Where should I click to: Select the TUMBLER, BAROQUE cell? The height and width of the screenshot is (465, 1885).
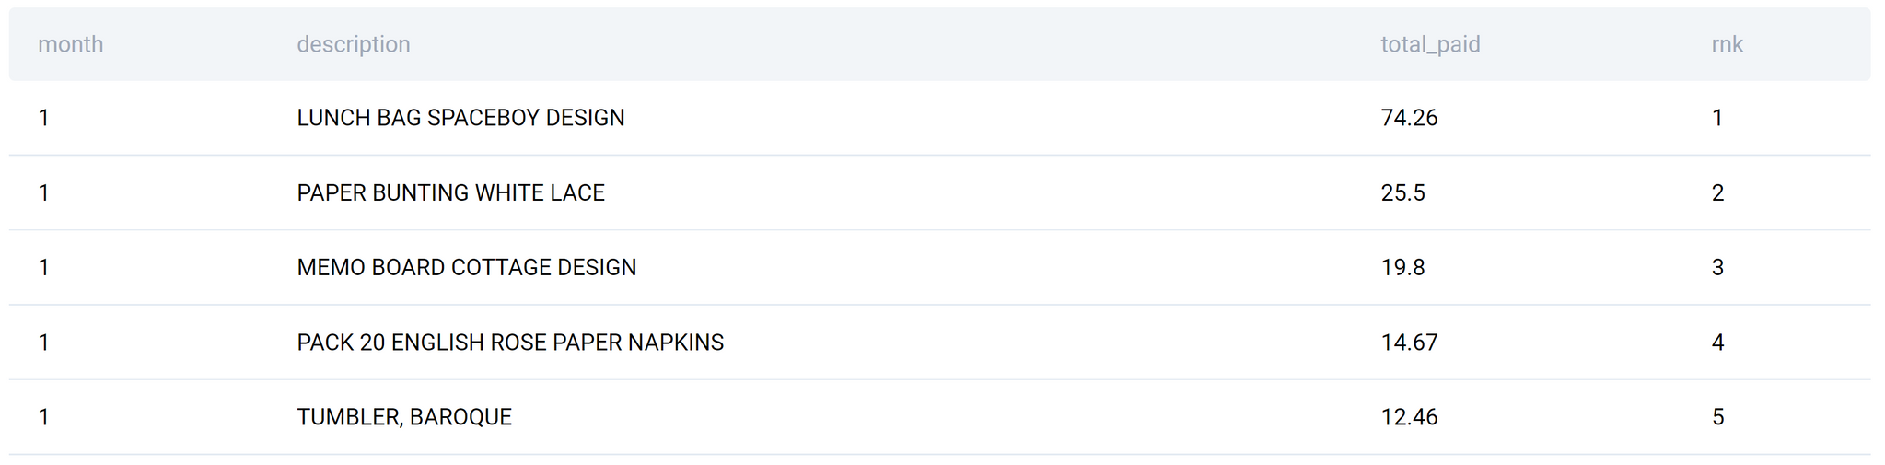(404, 417)
